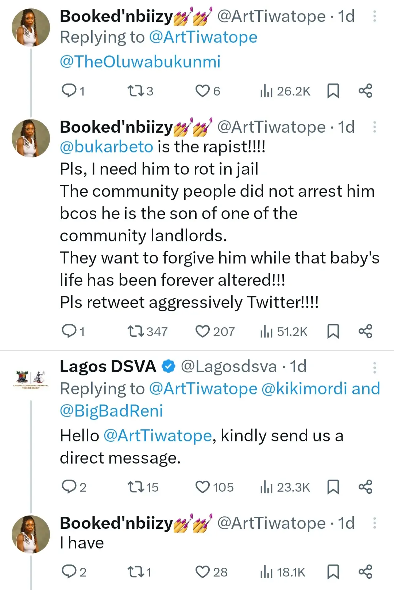Reply to the Lagos DSVA tweet
The height and width of the screenshot is (590, 394).
[69, 487]
